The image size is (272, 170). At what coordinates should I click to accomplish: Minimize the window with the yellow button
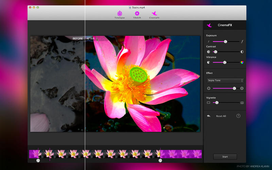pyautogui.click(x=34, y=7)
